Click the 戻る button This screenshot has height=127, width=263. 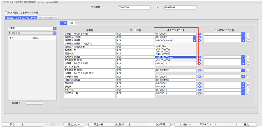12,124
